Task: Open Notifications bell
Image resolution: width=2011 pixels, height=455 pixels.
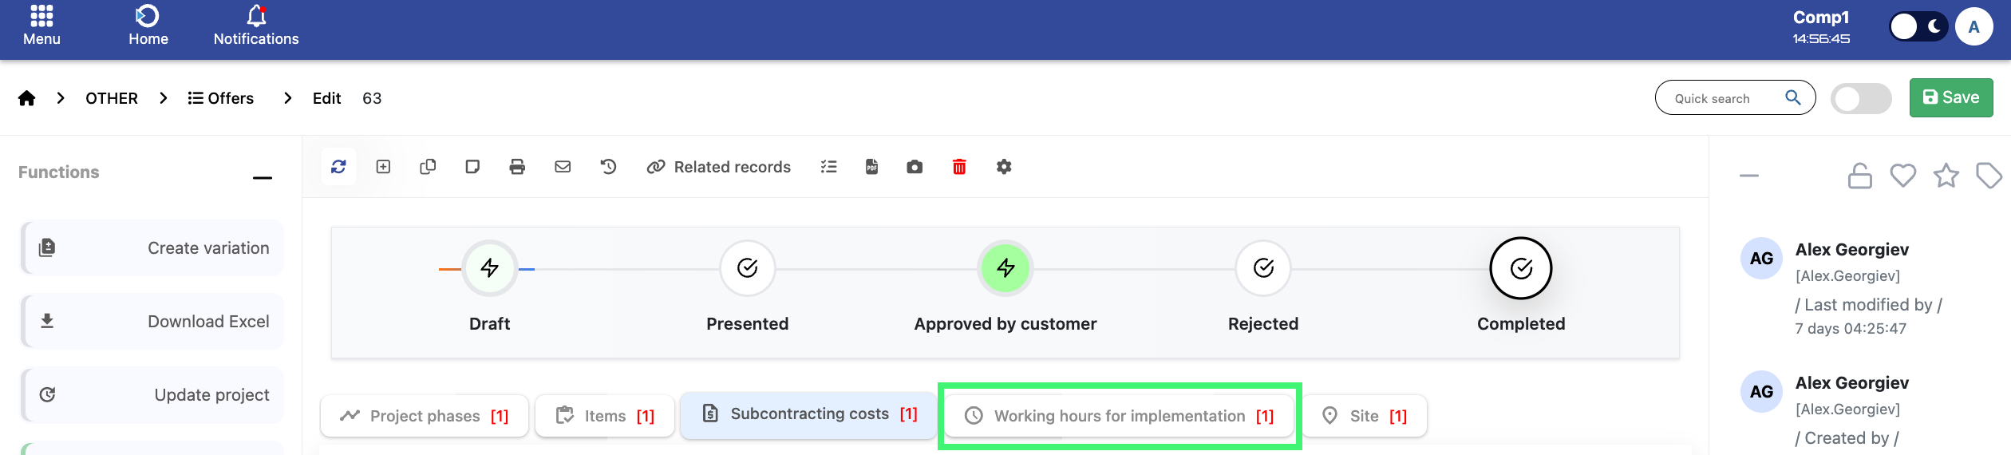Action: [x=256, y=26]
